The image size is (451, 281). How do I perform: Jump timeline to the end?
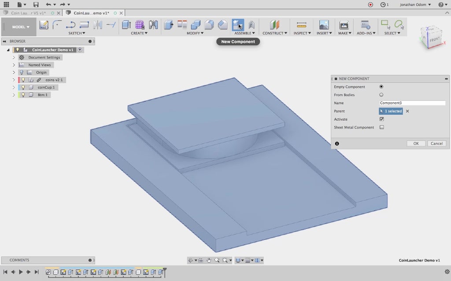36,272
